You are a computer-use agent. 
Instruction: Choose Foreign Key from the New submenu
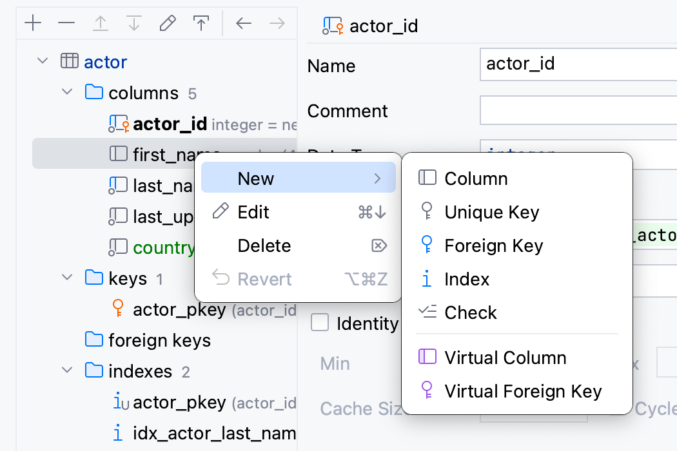493,245
